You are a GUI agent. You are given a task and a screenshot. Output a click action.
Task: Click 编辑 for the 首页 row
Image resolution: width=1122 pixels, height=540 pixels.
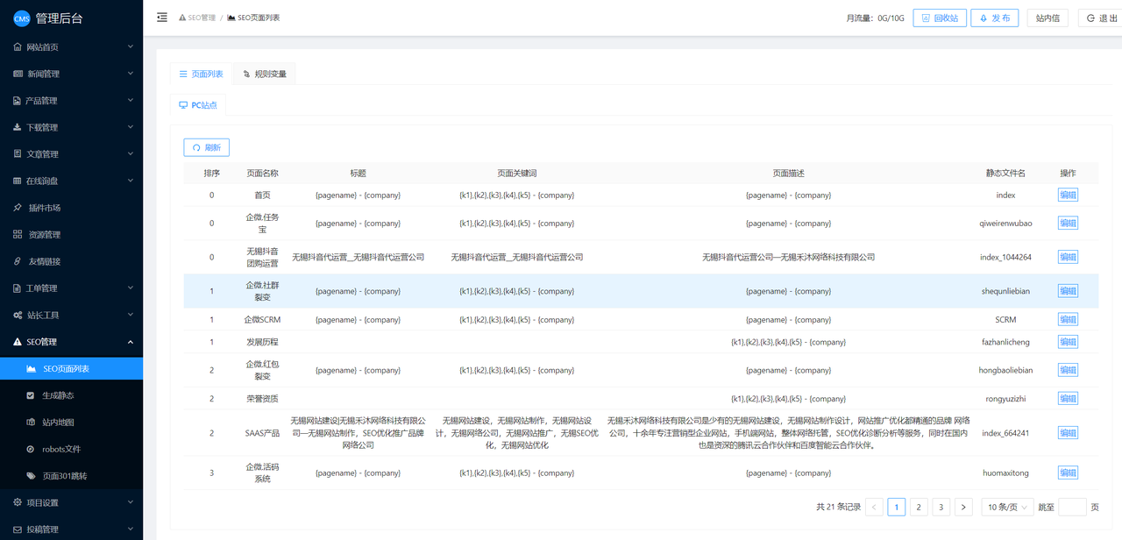coord(1068,195)
